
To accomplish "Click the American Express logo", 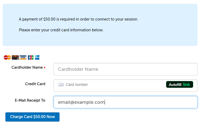I will 37,57.
